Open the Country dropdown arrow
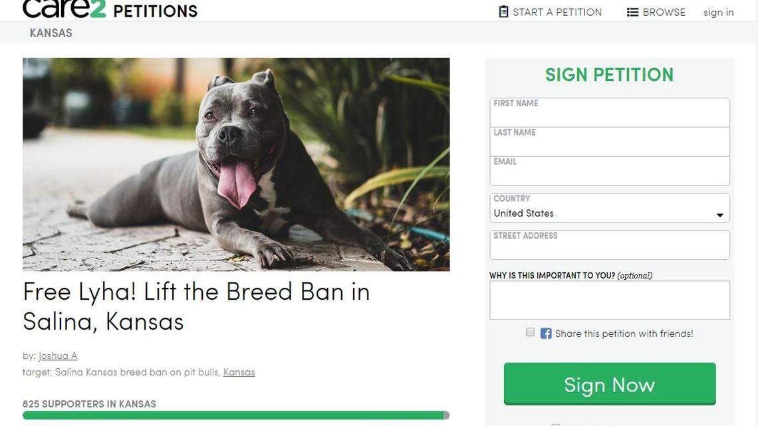Viewport: 758px width, 426px height. pos(719,214)
